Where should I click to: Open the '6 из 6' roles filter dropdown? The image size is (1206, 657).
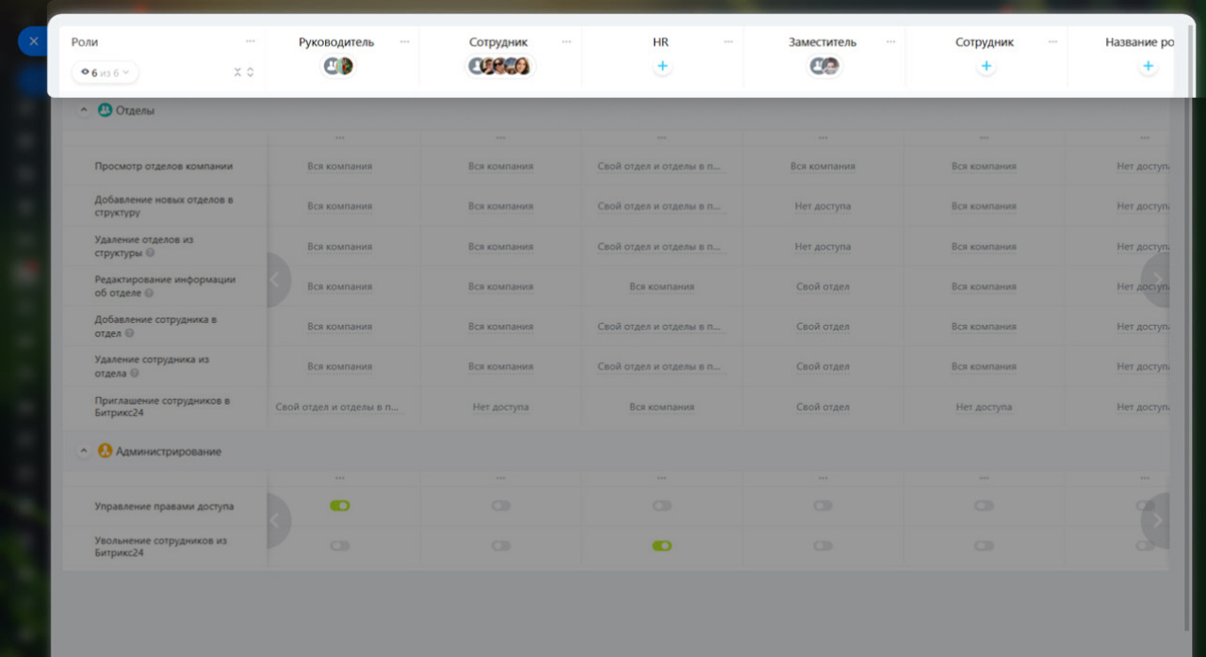coord(105,72)
